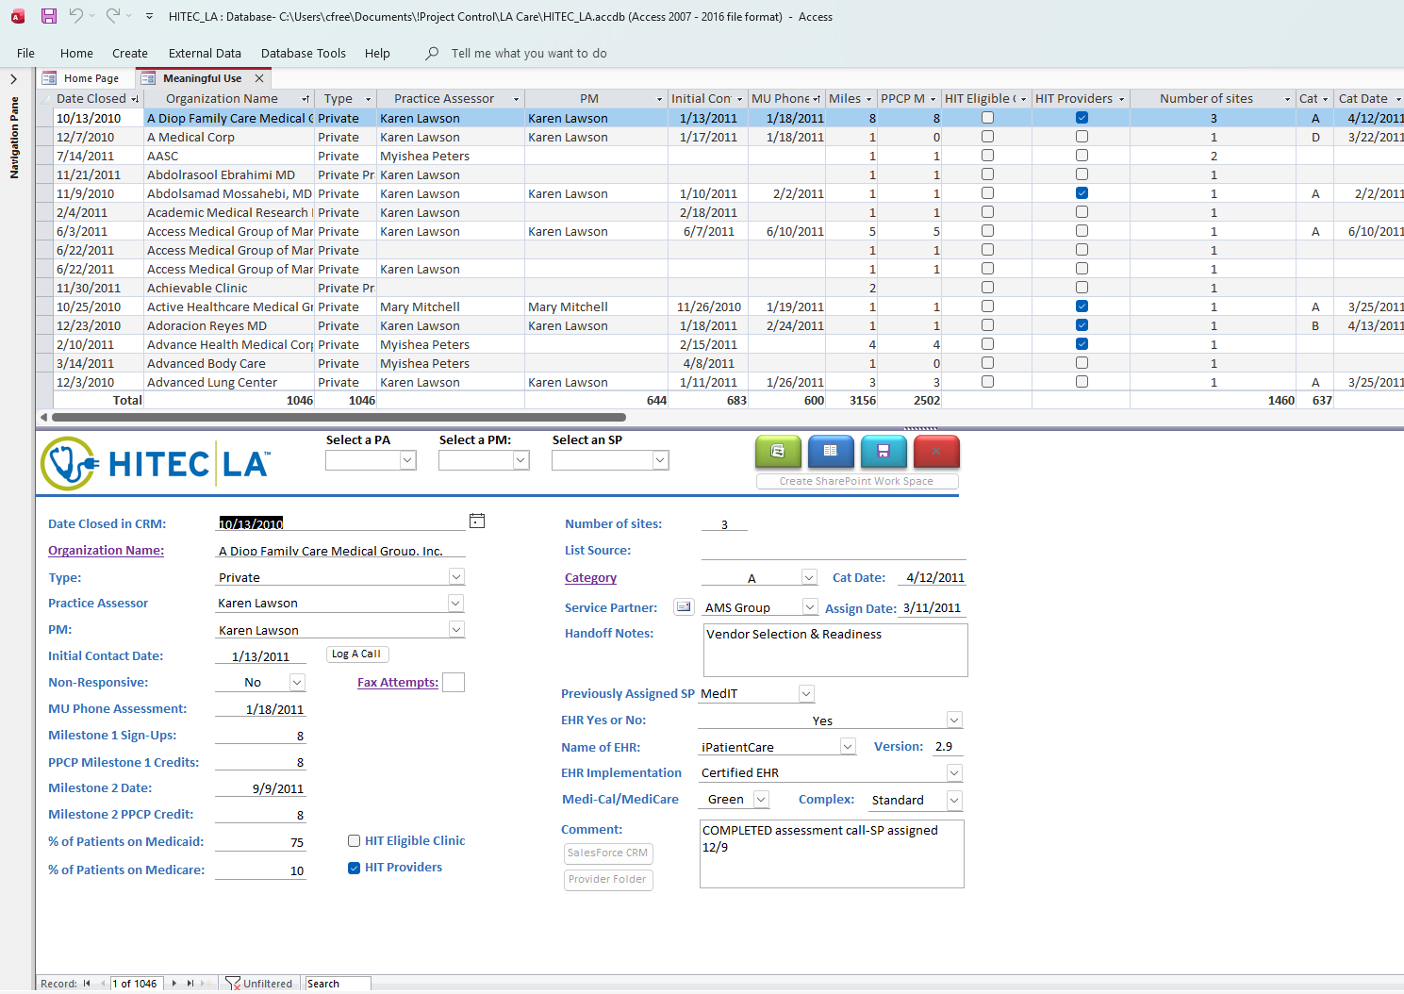Go to next record in navigation bar
Screen dimensions: 1404x994
pyautogui.click(x=173, y=984)
